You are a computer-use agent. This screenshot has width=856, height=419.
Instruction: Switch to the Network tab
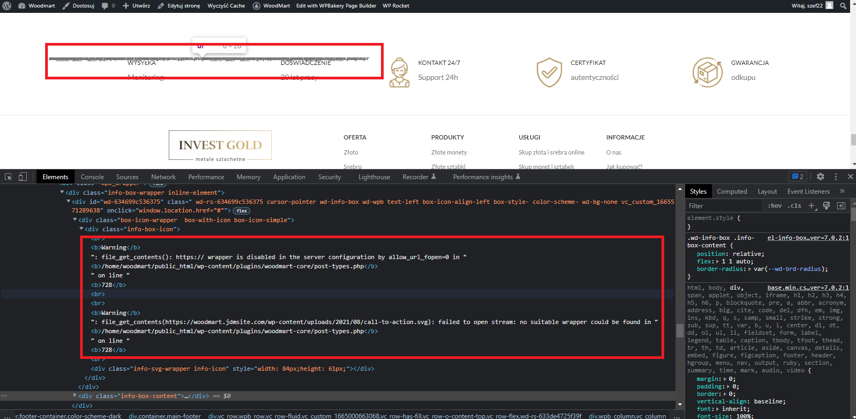pos(163,177)
